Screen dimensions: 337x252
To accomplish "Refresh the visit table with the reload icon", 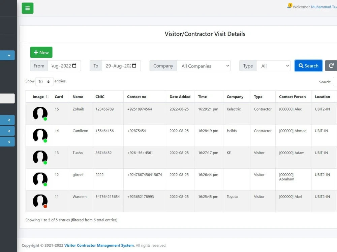I will [x=331, y=66].
